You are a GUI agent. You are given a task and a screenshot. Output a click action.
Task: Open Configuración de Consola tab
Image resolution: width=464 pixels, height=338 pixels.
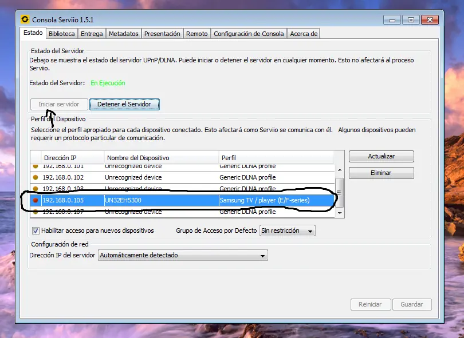click(249, 34)
